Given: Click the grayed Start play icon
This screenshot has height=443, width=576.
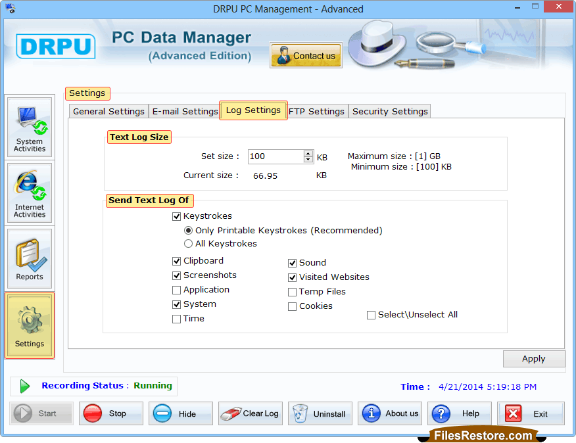Looking at the screenshot, I should click(23, 413).
